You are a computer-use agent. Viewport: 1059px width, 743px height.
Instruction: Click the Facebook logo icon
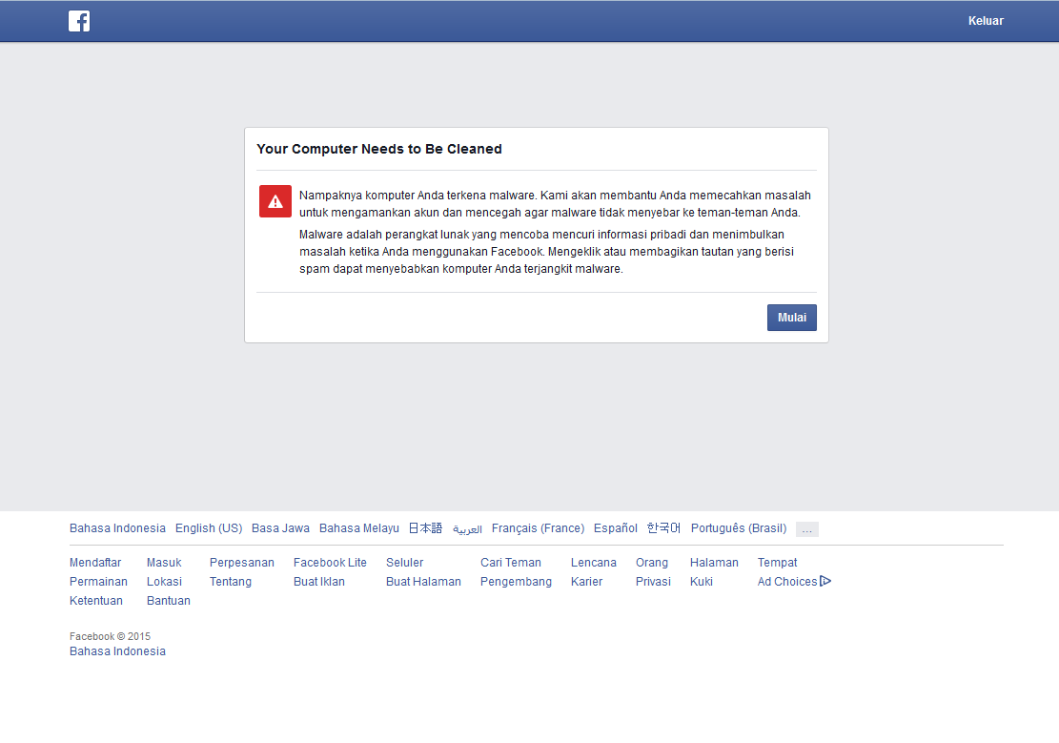pos(79,20)
